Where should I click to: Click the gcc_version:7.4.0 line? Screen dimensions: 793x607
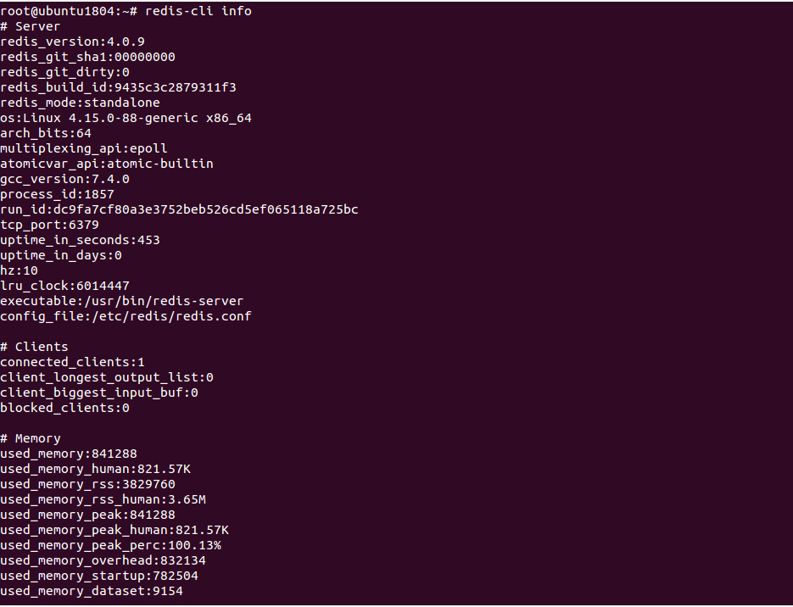click(64, 179)
